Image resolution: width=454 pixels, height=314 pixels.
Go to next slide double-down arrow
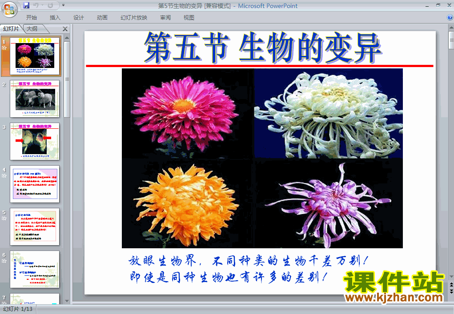pos(451,291)
